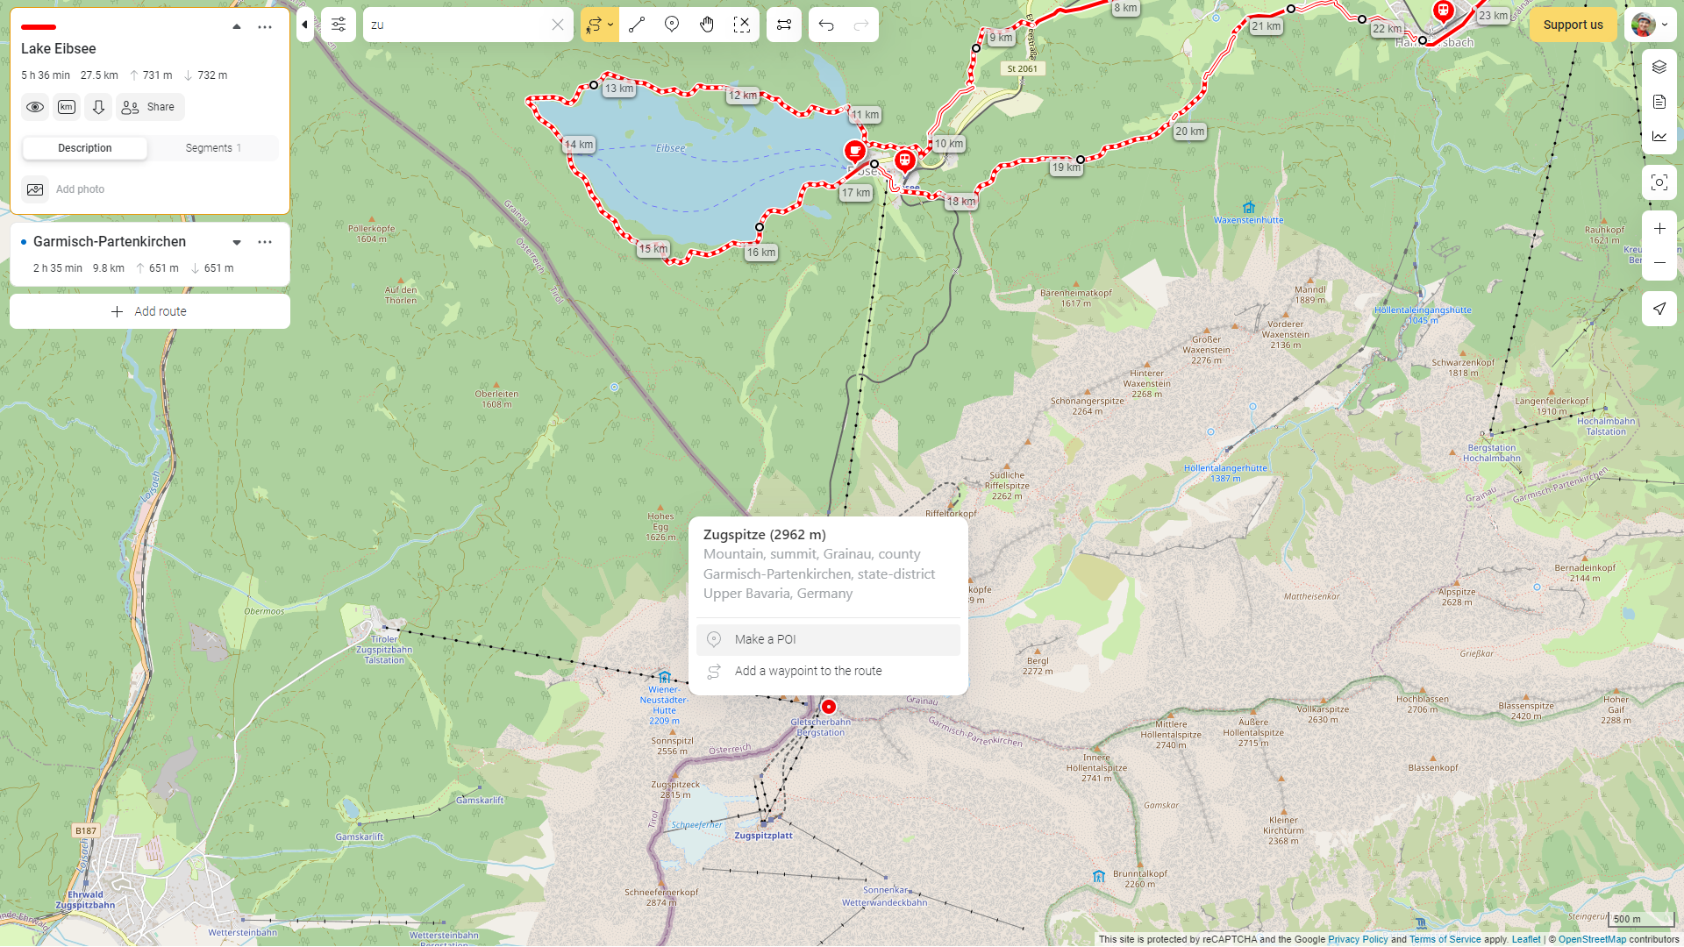Show the elevation profile chart

pyautogui.click(x=1659, y=136)
